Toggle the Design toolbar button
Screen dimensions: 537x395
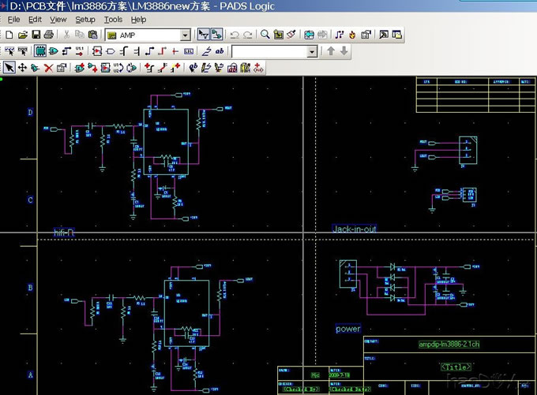pos(216,35)
